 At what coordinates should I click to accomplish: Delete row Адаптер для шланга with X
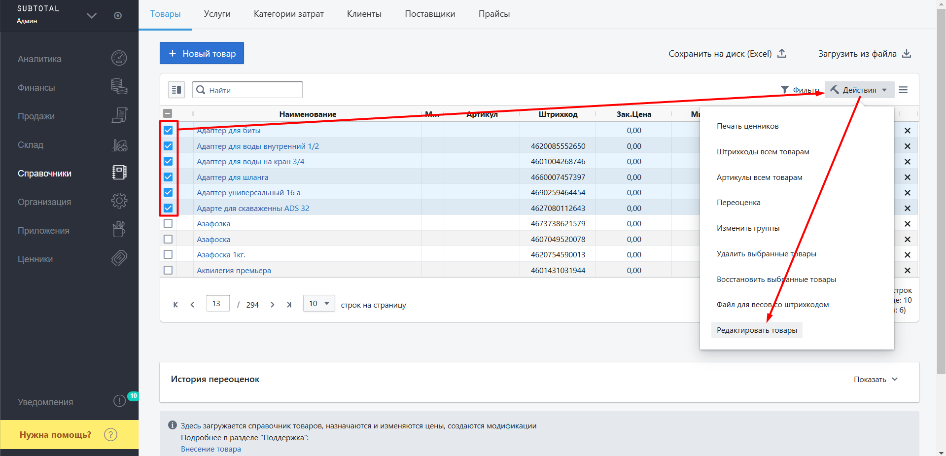908,177
